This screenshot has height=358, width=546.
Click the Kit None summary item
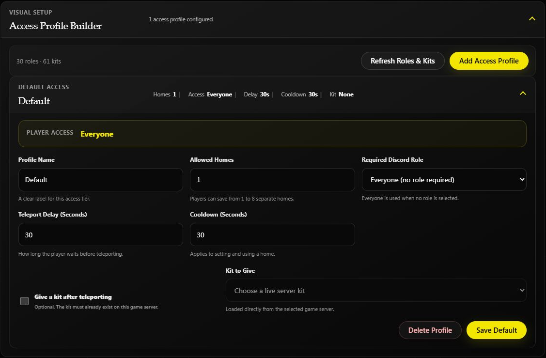pos(342,94)
